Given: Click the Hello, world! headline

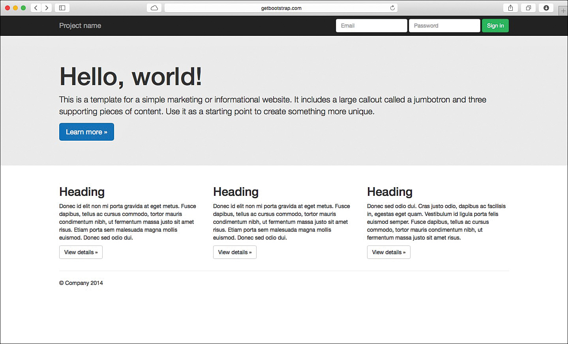Looking at the screenshot, I should (131, 76).
